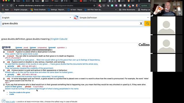Close the current dictionary tab
184x103 pixels.
[115, 1]
